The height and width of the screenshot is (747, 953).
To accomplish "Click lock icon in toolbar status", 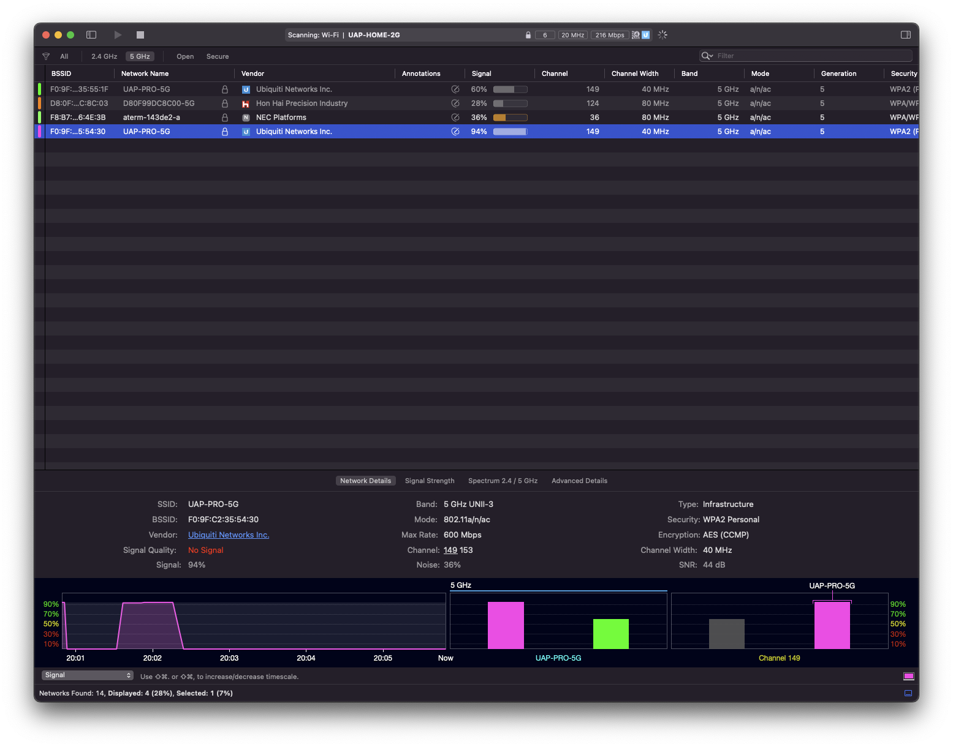I will tap(528, 35).
